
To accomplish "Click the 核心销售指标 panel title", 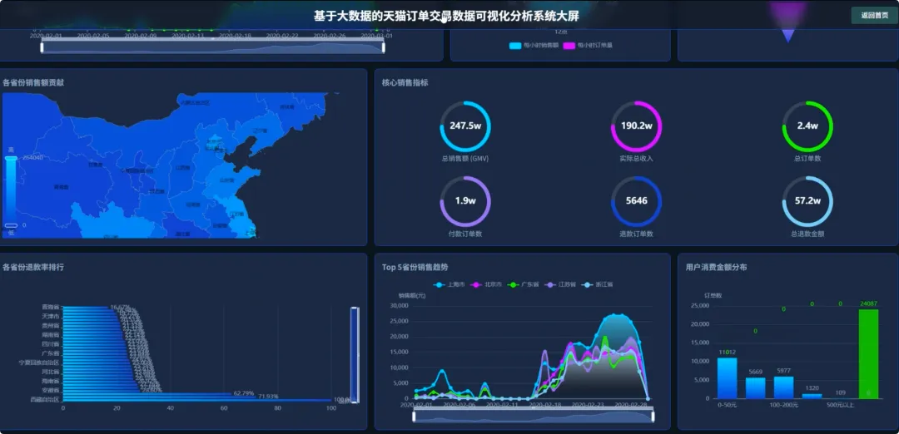I will pyautogui.click(x=405, y=82).
